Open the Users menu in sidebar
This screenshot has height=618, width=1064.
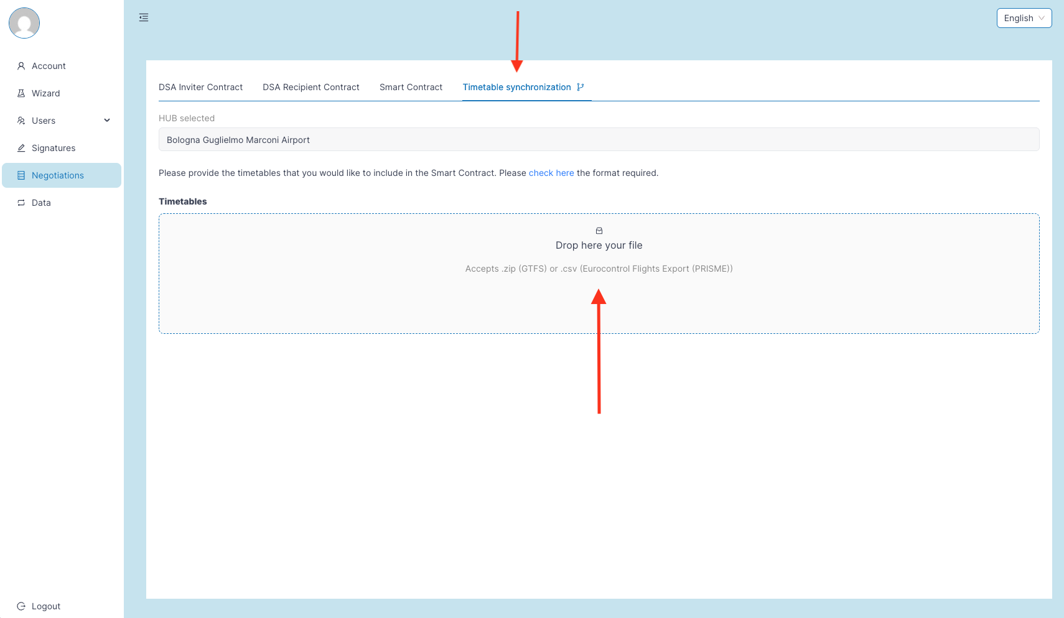[44, 121]
